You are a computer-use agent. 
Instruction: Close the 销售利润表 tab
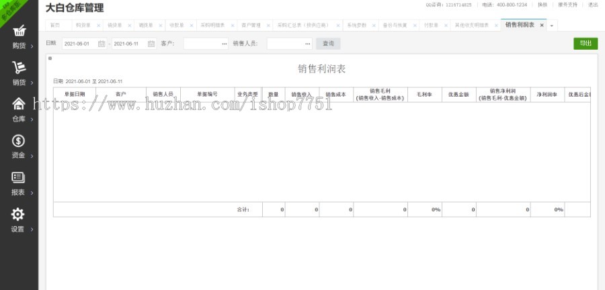pos(542,25)
